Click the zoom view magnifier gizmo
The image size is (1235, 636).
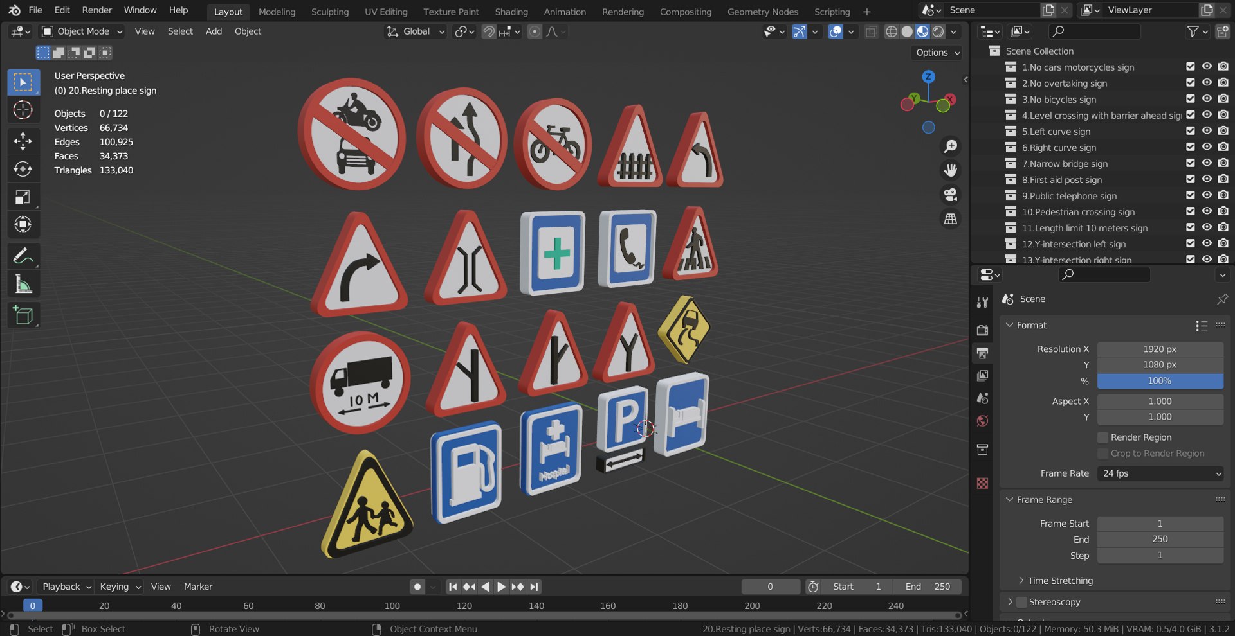coord(950,146)
